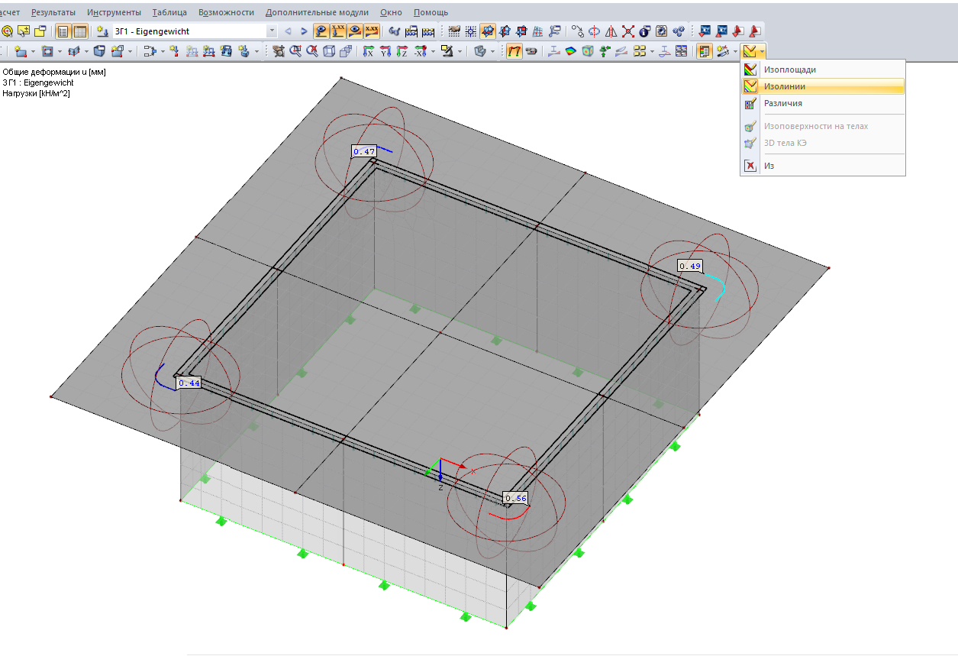The width and height of the screenshot is (958, 656).
Task: Click the animation wand icon
Action: tap(721, 51)
